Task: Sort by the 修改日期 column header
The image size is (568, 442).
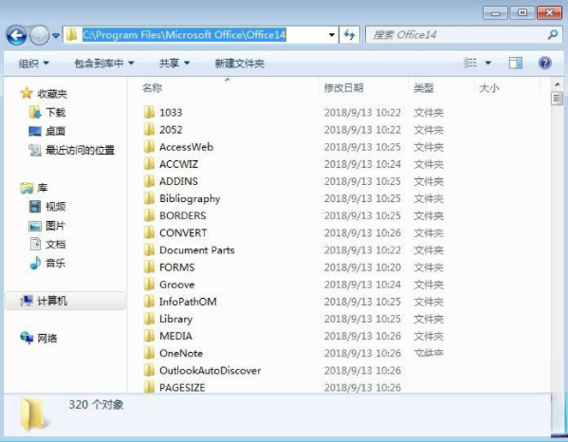Action: click(x=343, y=87)
